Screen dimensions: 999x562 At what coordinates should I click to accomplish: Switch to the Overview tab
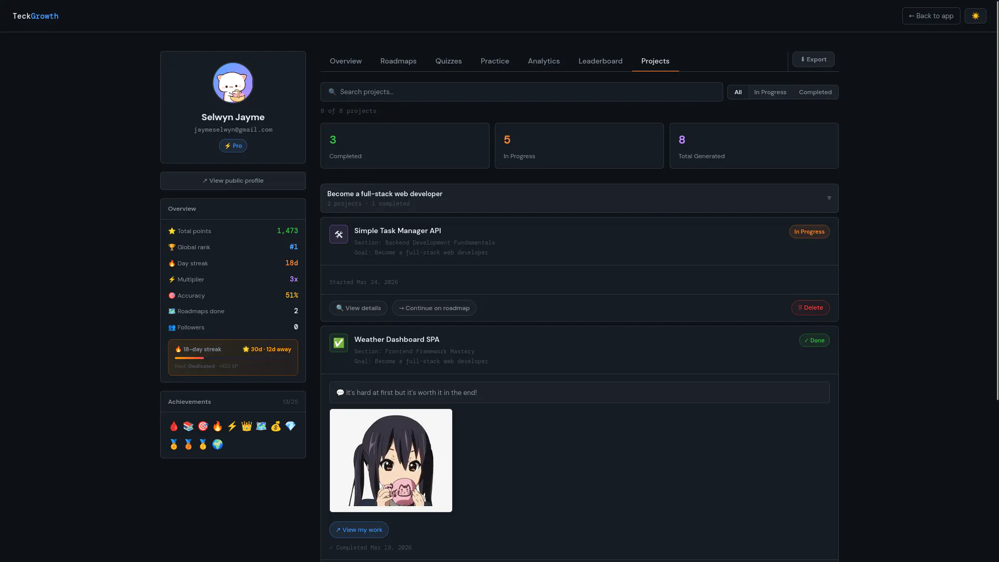click(345, 61)
